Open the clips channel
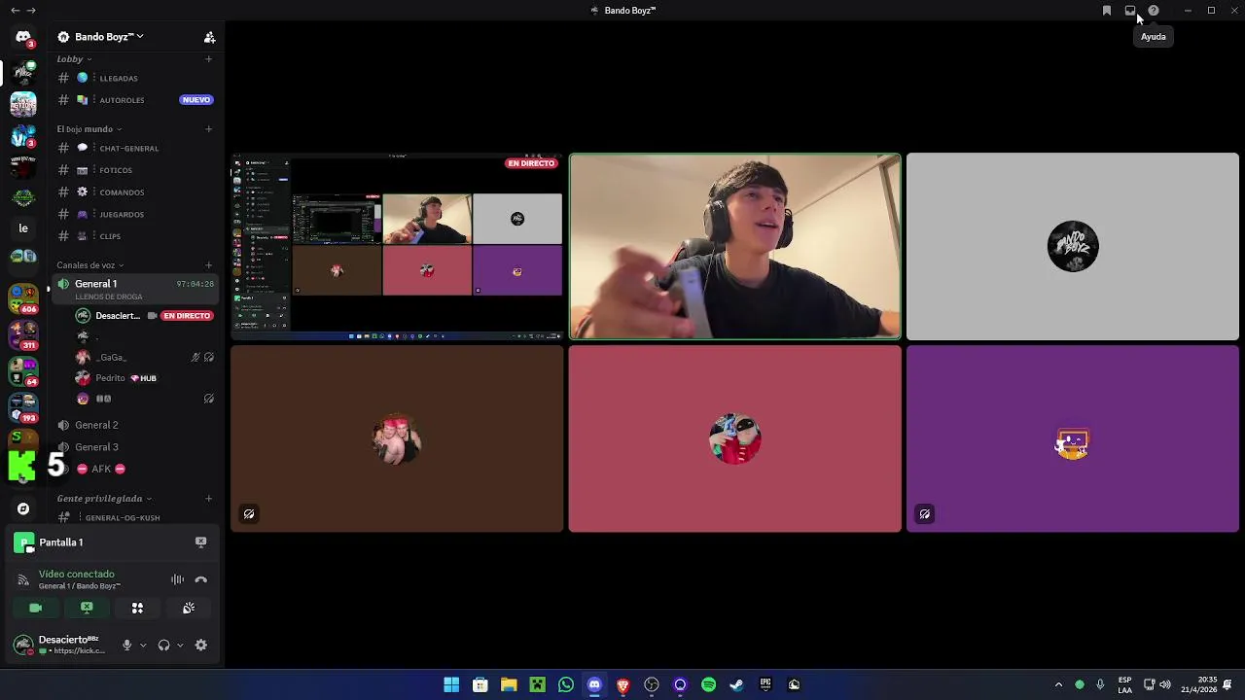 click(x=134, y=236)
